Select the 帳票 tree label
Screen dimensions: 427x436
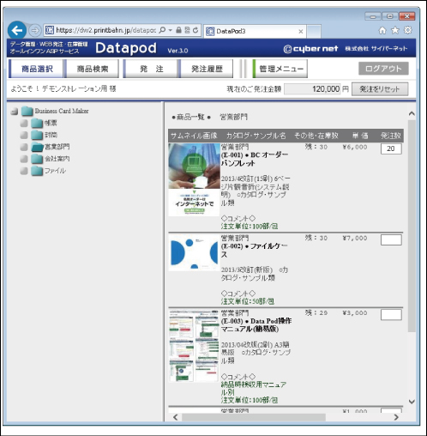pyautogui.click(x=51, y=124)
